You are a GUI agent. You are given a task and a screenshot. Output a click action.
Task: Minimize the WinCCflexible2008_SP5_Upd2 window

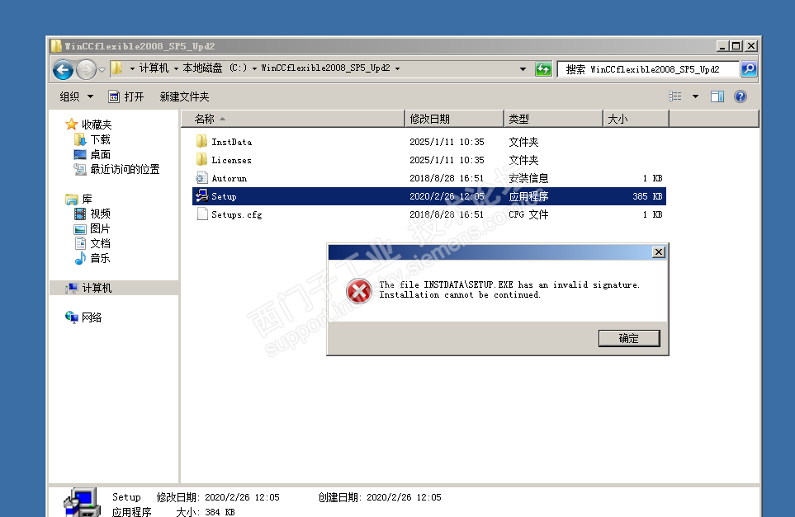[x=723, y=46]
